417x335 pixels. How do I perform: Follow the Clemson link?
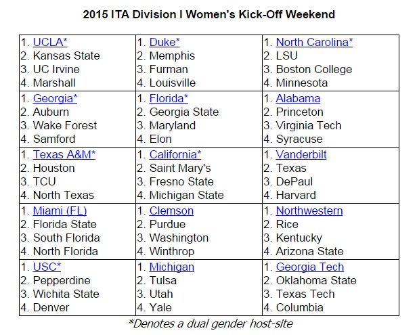[x=171, y=211]
